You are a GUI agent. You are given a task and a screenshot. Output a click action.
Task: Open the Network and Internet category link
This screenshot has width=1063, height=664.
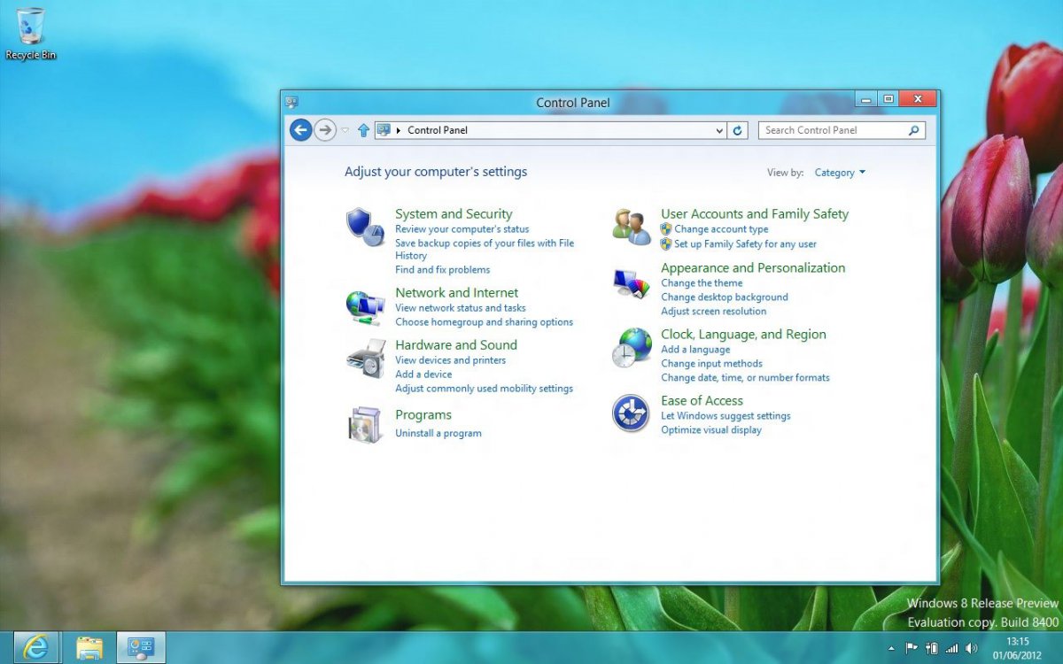456,293
